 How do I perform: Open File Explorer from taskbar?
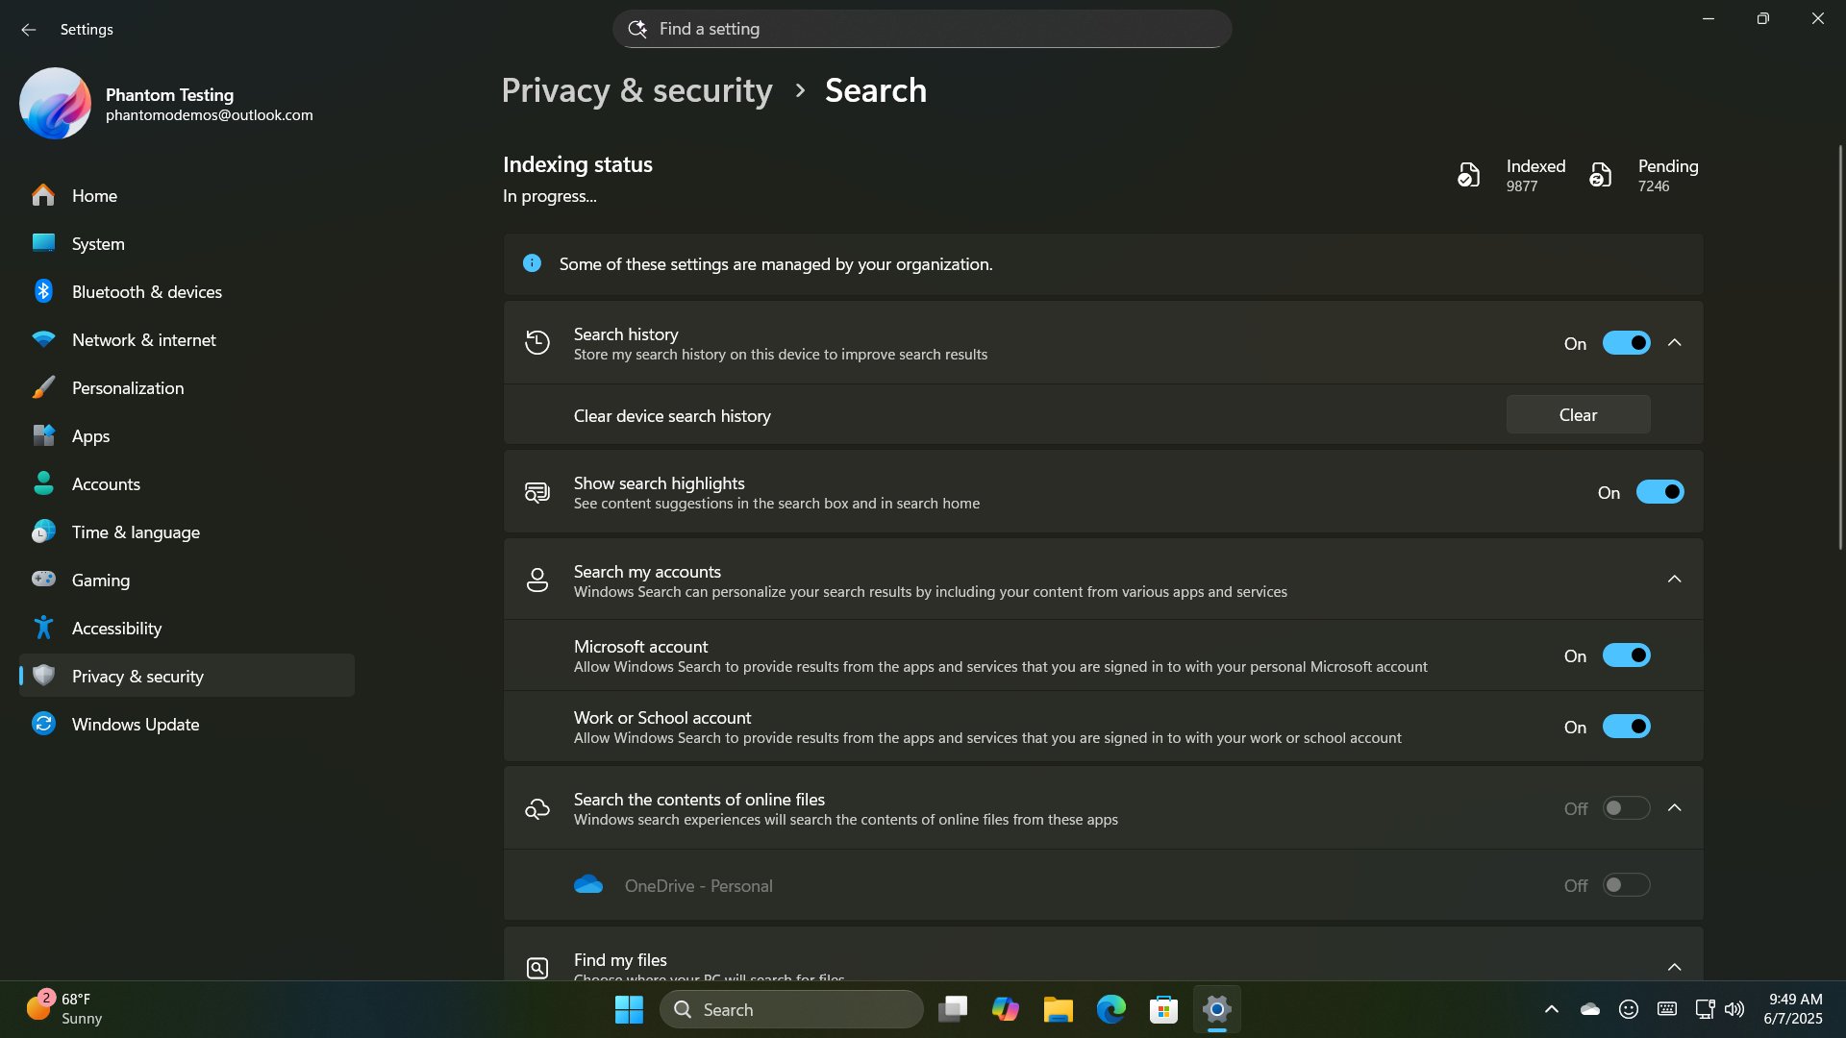pos(1058,1009)
